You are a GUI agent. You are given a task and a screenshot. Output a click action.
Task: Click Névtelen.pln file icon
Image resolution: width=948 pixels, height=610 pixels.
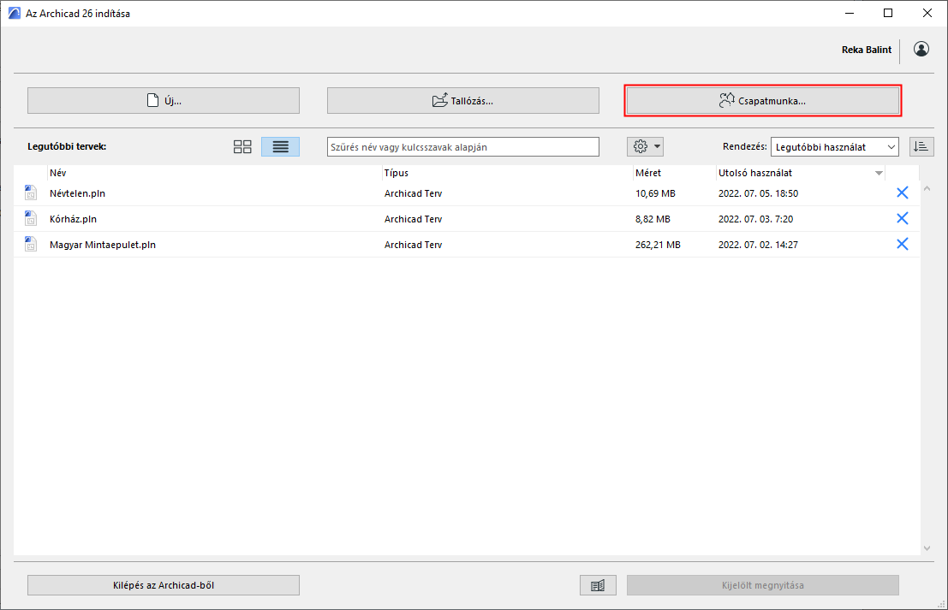click(x=30, y=192)
